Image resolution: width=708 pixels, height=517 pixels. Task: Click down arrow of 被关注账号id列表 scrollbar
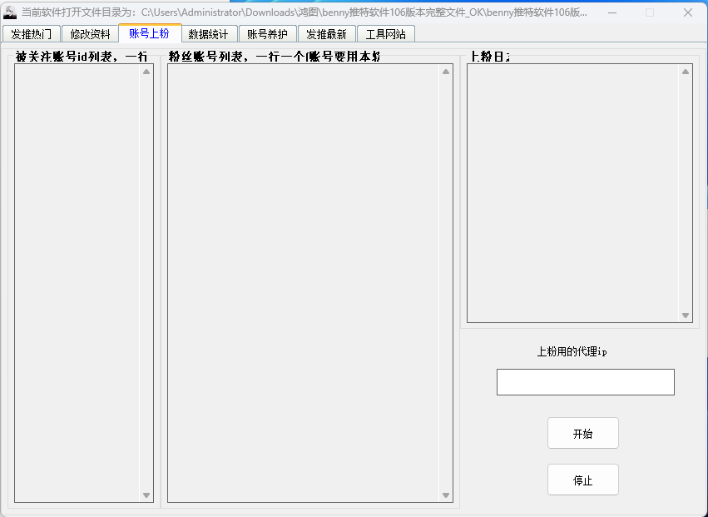[146, 495]
